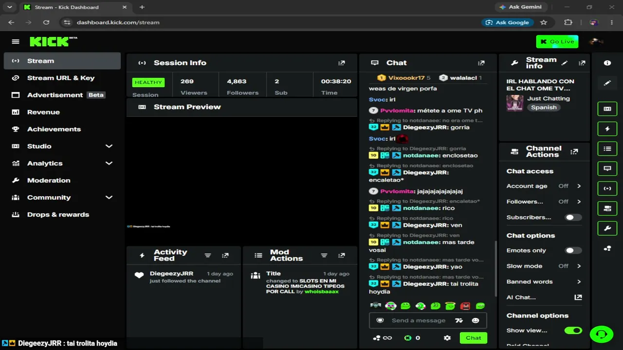Click in the Send a message field
This screenshot has width=623, height=350.
pos(419,320)
